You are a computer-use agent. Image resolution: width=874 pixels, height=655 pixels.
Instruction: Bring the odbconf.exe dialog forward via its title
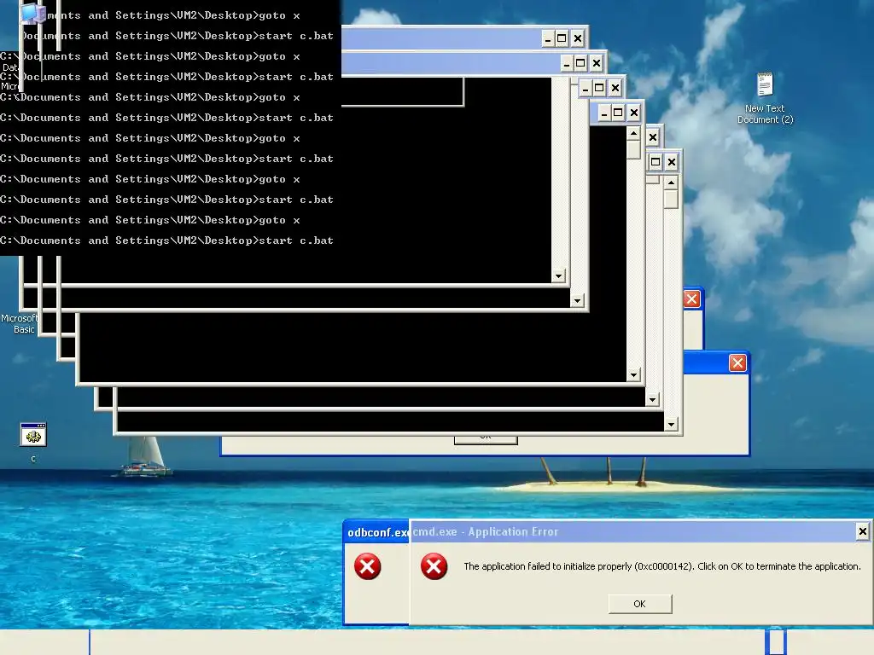click(x=376, y=532)
